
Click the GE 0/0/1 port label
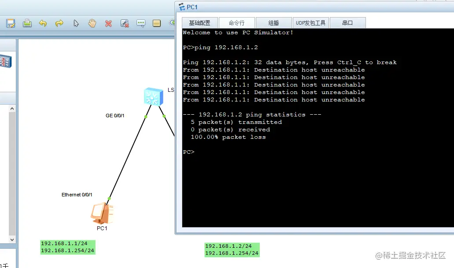pos(115,116)
